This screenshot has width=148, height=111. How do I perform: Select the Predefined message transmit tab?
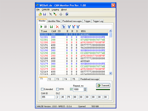point(89,79)
